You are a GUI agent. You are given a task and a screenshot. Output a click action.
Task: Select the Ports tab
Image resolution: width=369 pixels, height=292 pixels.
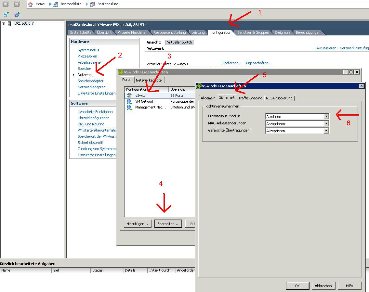point(126,80)
